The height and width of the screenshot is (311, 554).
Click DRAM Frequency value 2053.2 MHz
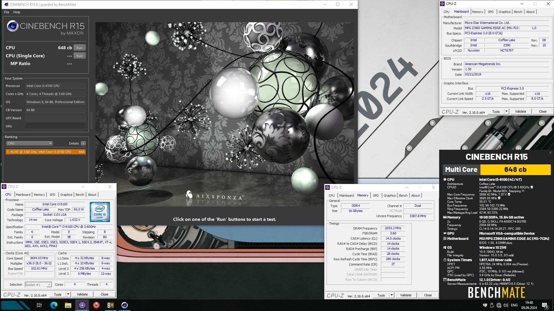click(x=393, y=228)
